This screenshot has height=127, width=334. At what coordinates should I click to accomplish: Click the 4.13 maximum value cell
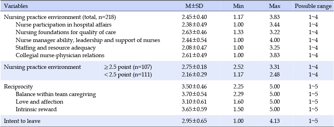[x=275, y=121]
